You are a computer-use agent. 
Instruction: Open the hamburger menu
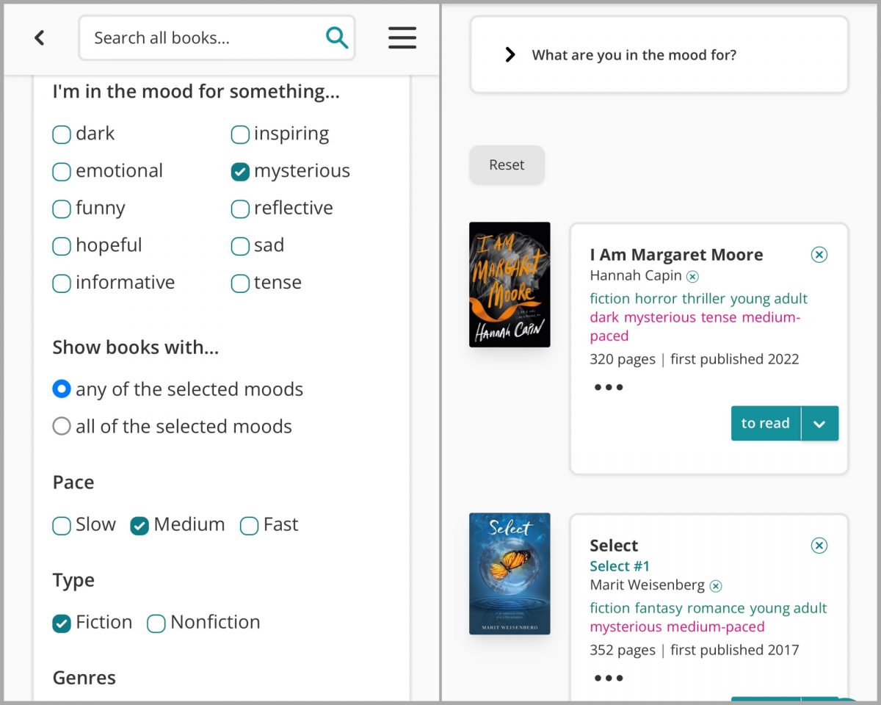click(x=402, y=37)
